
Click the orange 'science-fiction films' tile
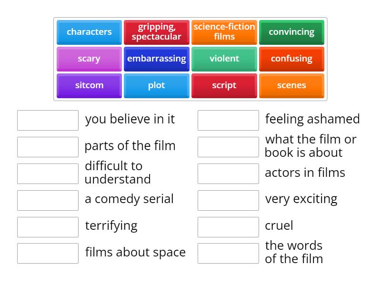(x=224, y=32)
